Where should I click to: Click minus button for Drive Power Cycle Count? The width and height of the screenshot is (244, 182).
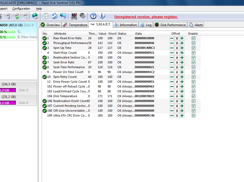(x=172, y=82)
